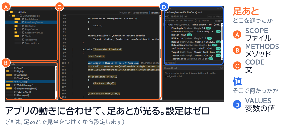Collapse the Scope panel with its caret icon
This screenshot has height=126, width=282.
[52, 8]
